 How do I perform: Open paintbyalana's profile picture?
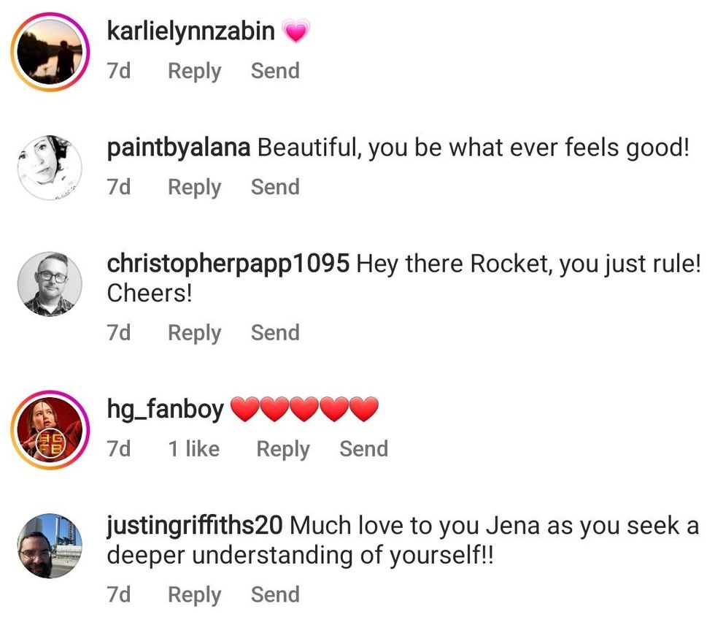pos(50,167)
